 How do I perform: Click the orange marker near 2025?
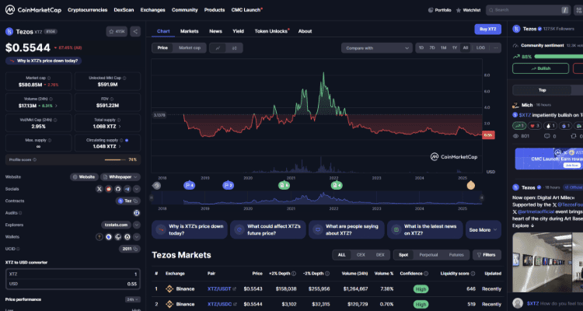click(471, 185)
